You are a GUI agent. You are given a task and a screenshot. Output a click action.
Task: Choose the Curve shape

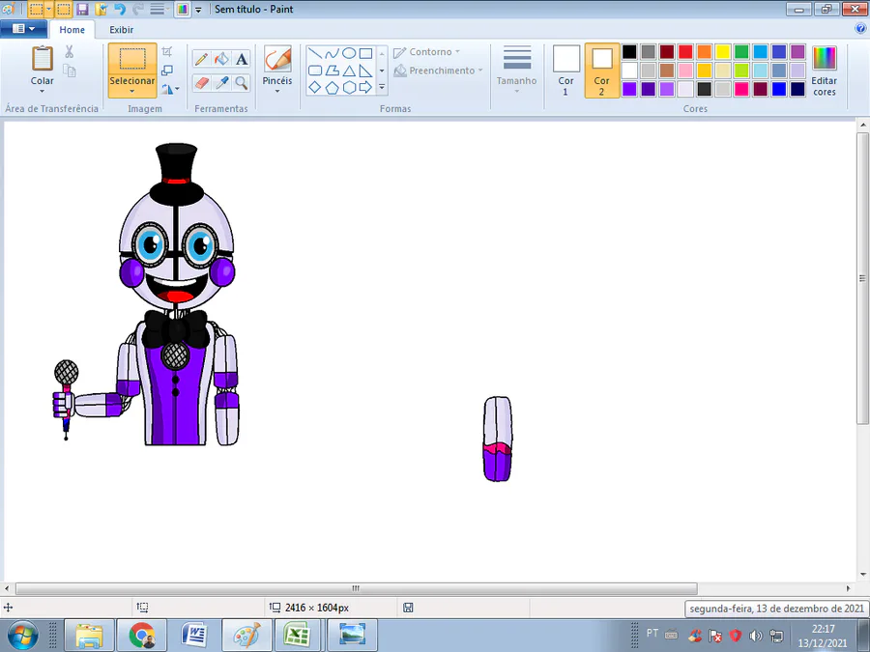pos(332,53)
